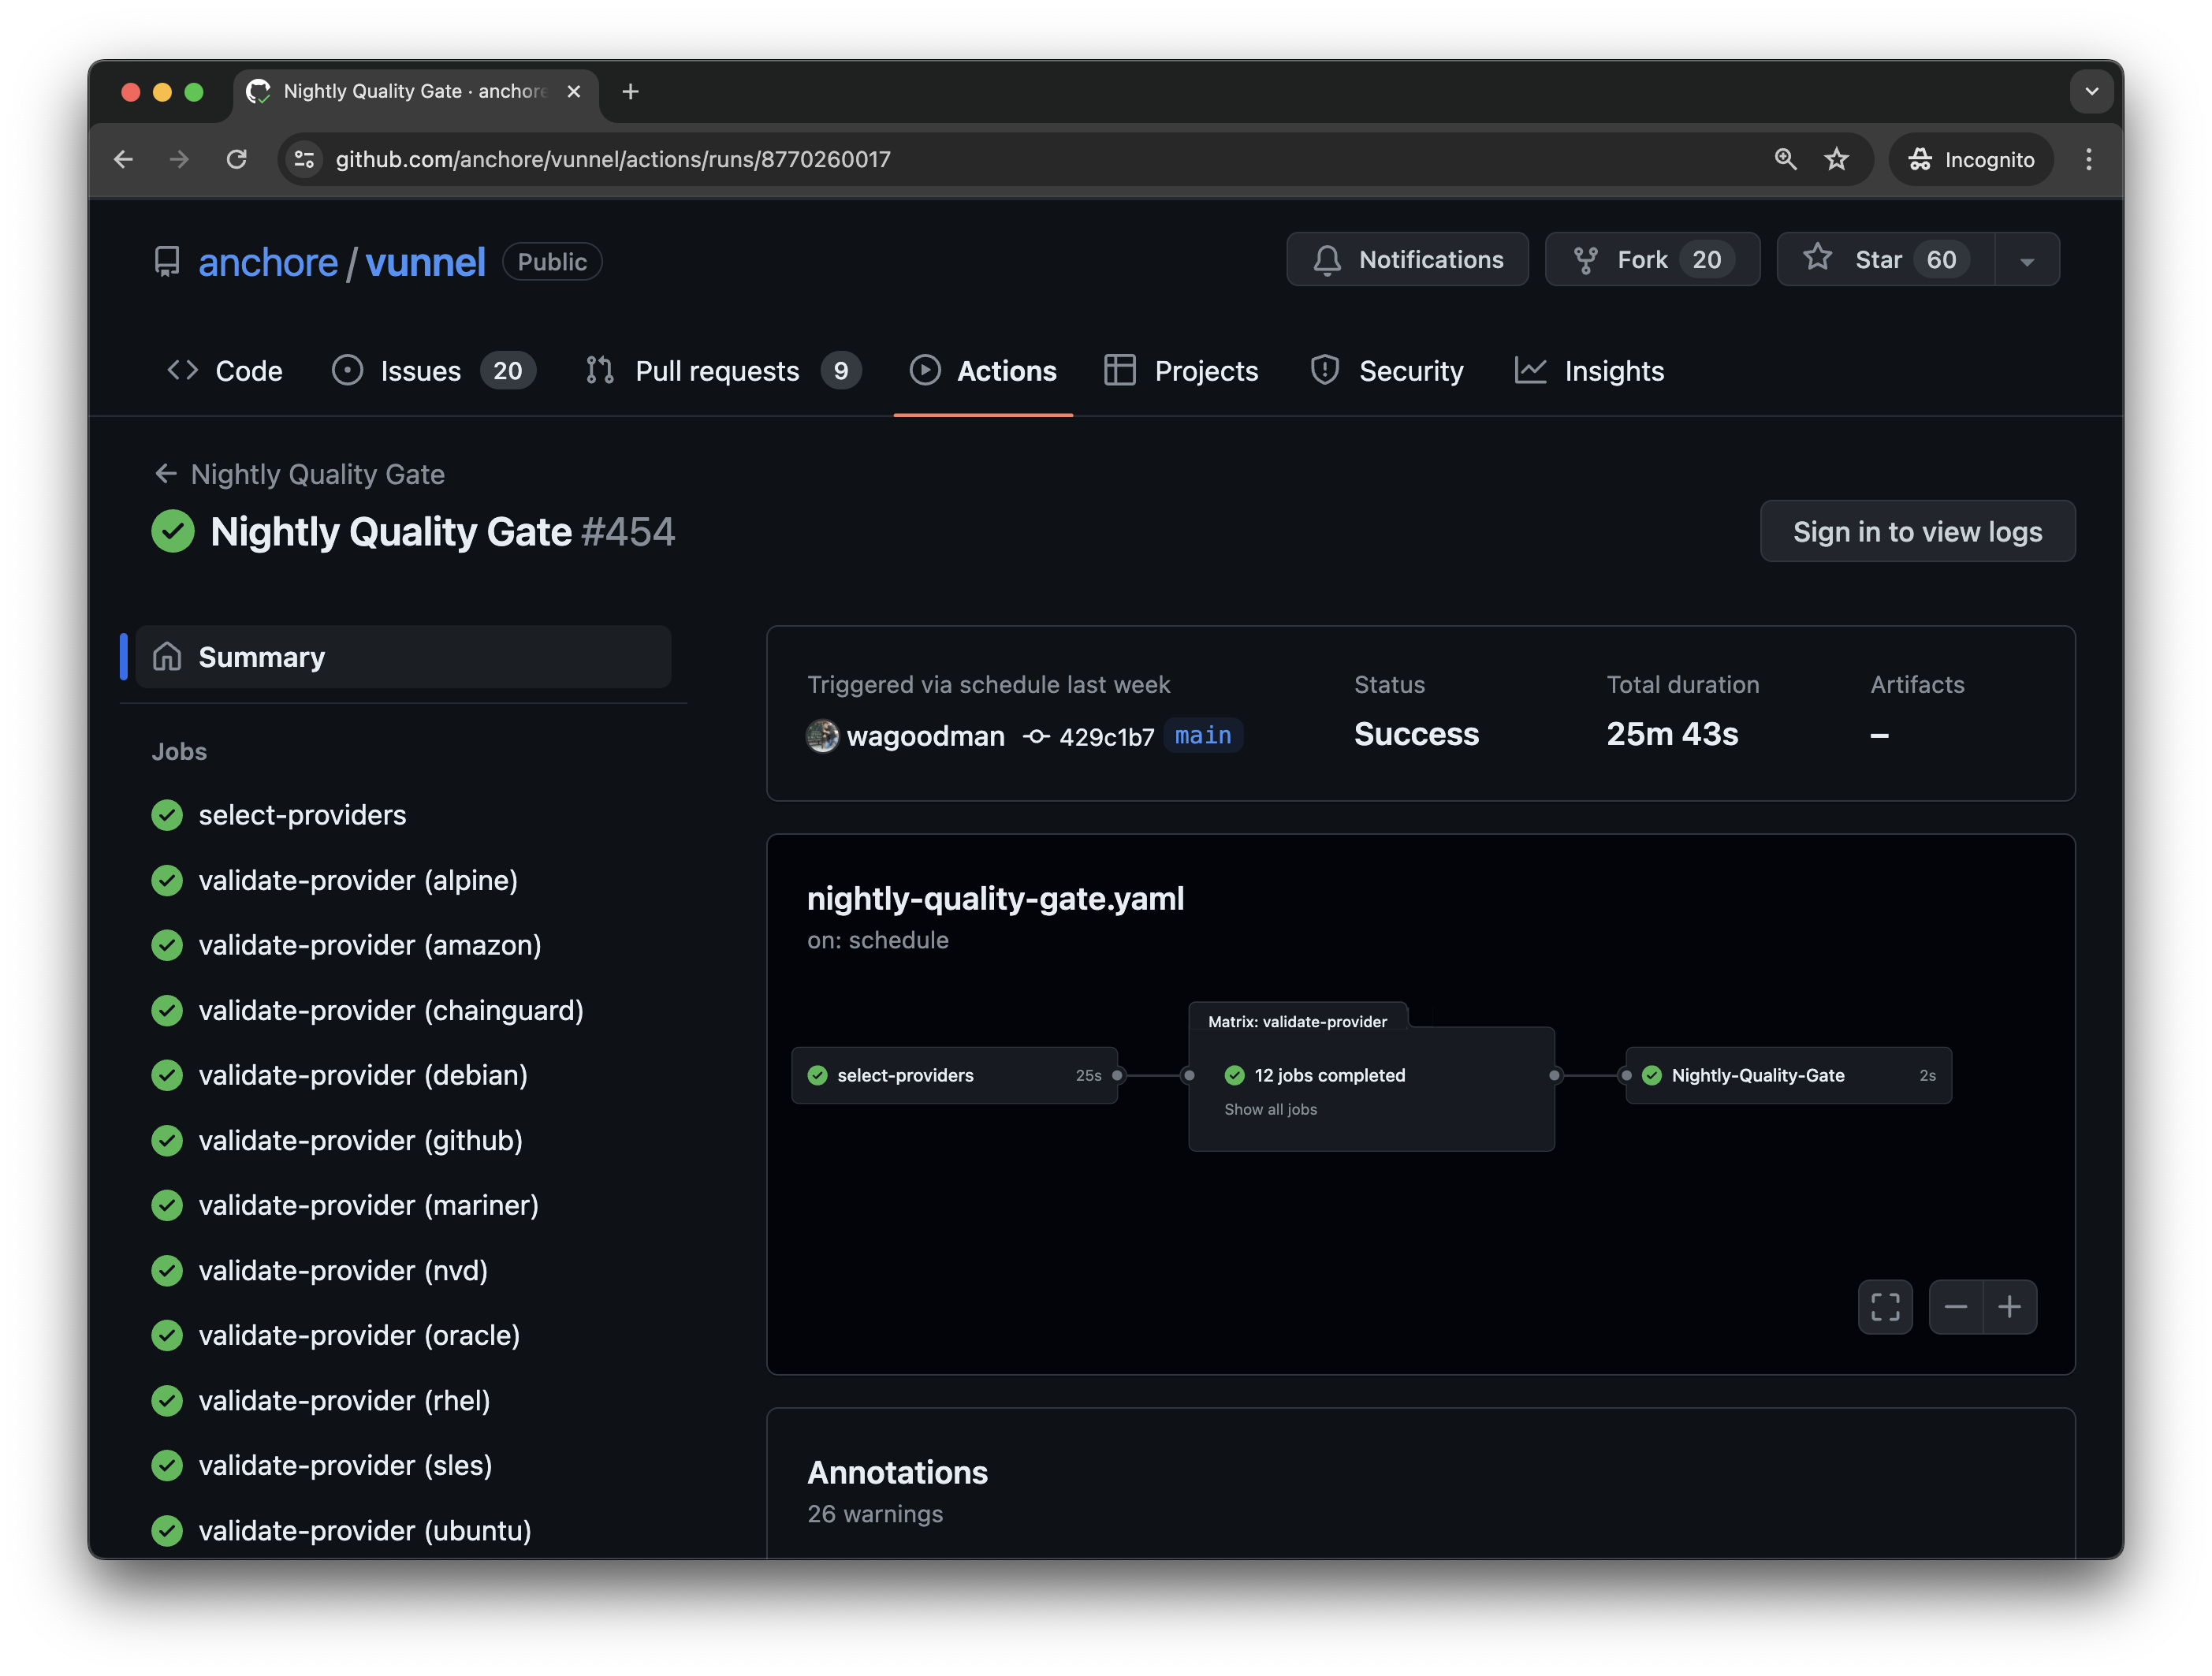Switch to the Code tab

[x=225, y=371]
